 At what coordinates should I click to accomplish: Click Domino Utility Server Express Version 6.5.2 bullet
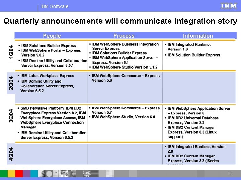click(47, 86)
